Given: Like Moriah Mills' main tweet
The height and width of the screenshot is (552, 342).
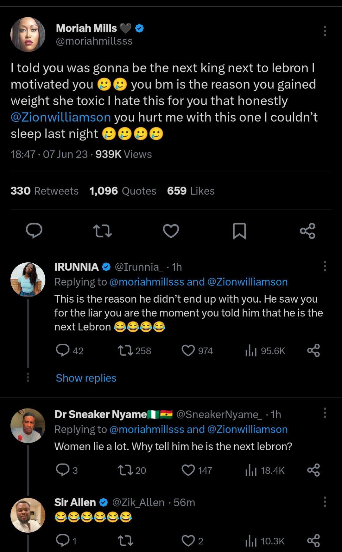Looking at the screenshot, I should tap(171, 231).
